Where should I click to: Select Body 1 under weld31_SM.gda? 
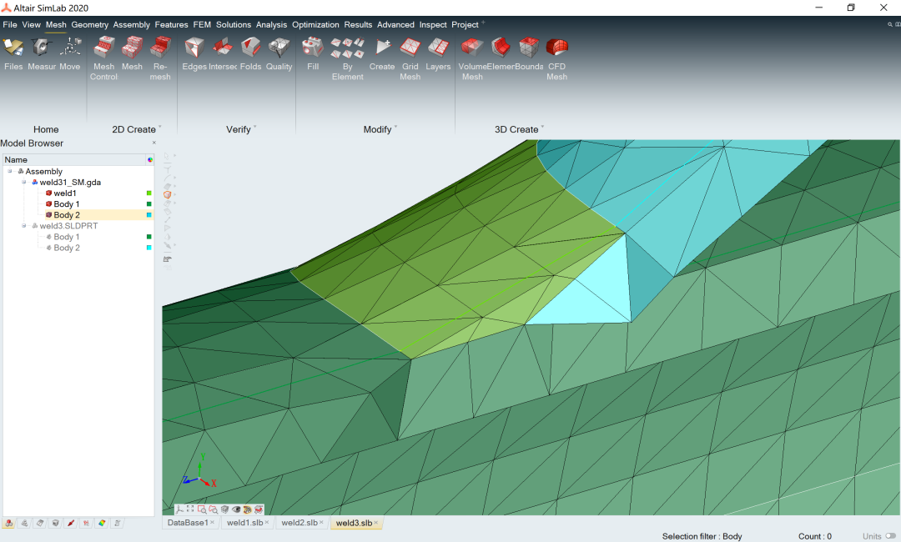[66, 203]
